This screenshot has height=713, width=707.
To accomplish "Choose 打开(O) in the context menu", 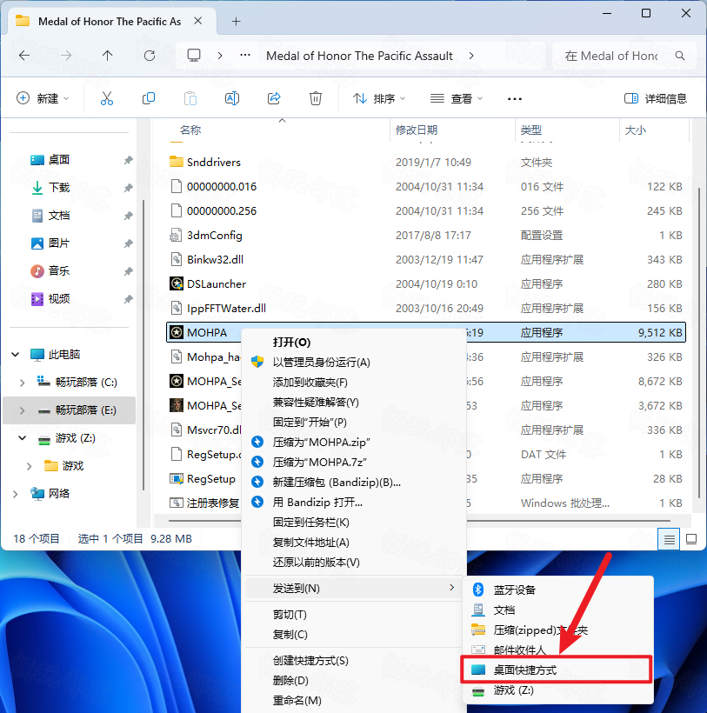I will click(x=355, y=342).
